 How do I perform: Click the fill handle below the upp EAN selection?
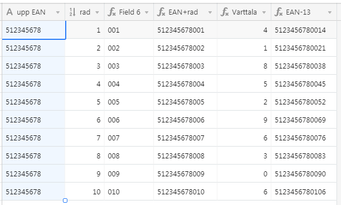pos(65,201)
